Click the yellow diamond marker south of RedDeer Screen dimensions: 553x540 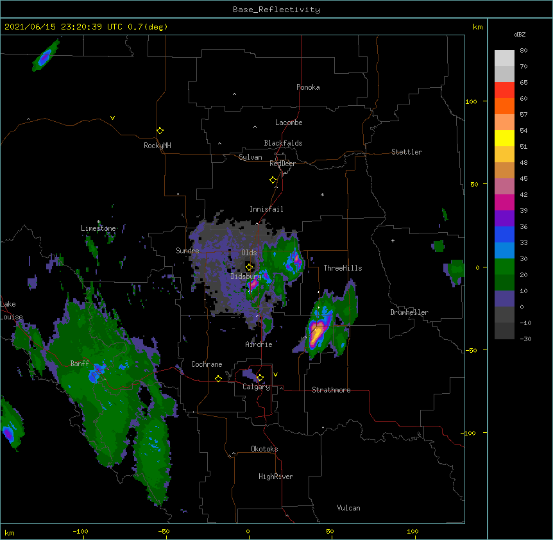(273, 180)
